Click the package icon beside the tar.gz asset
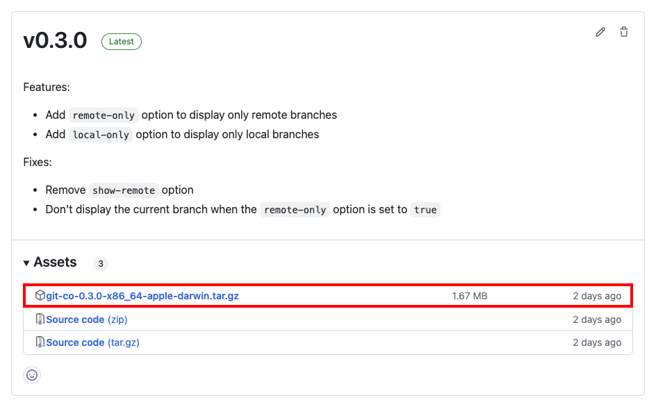The image size is (656, 407). (x=40, y=295)
